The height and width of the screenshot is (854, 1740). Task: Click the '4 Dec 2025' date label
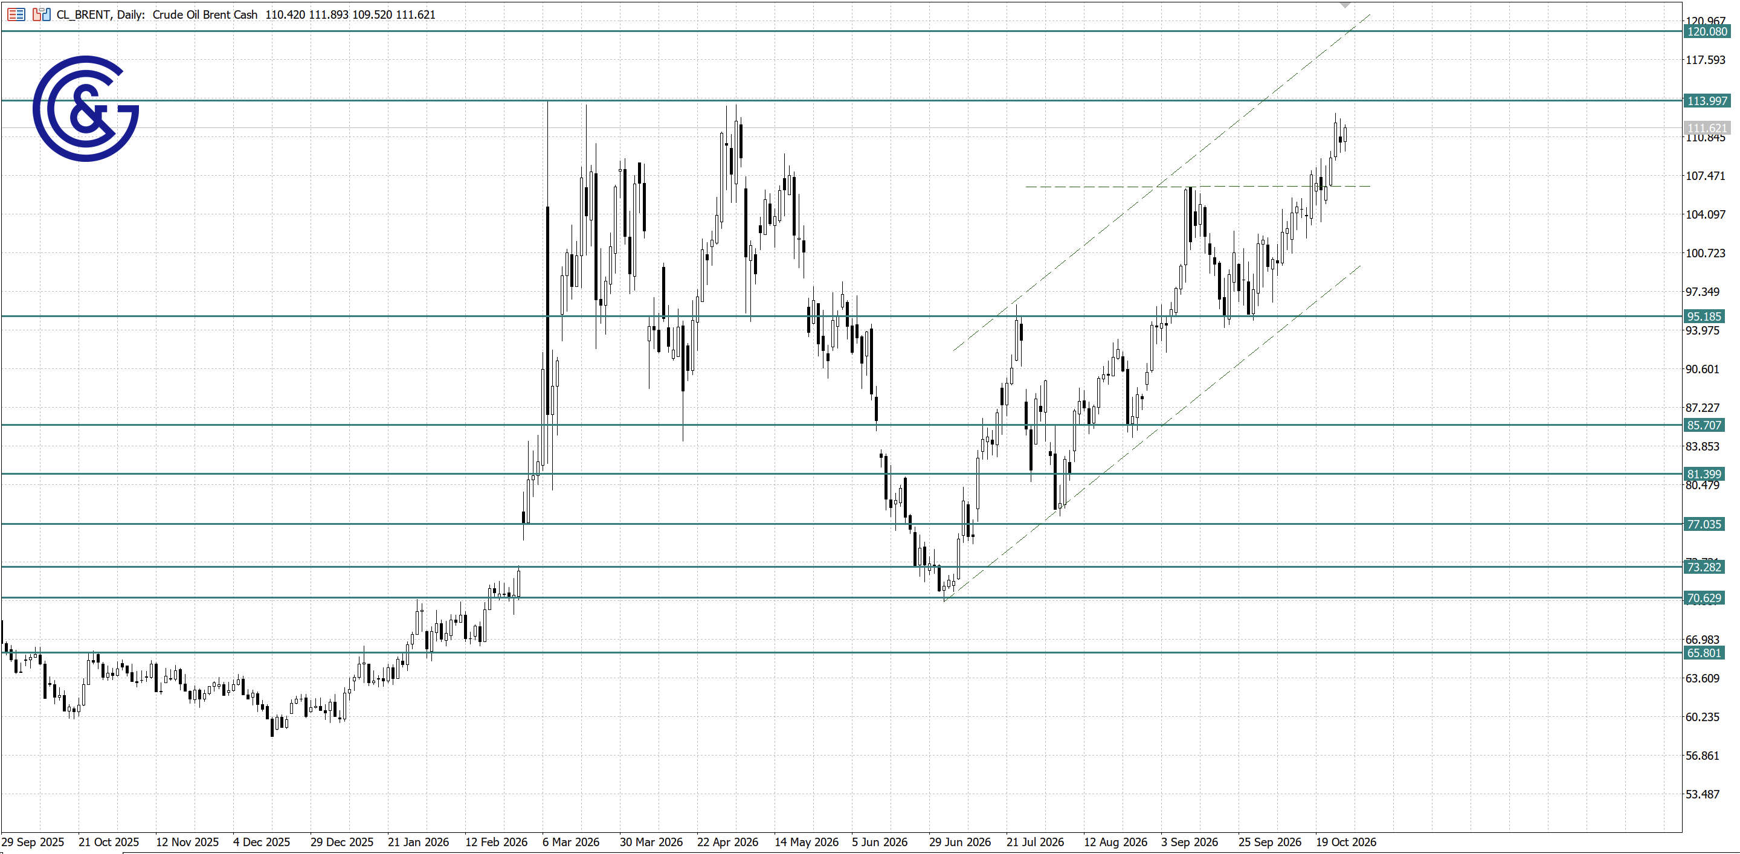coord(262,843)
